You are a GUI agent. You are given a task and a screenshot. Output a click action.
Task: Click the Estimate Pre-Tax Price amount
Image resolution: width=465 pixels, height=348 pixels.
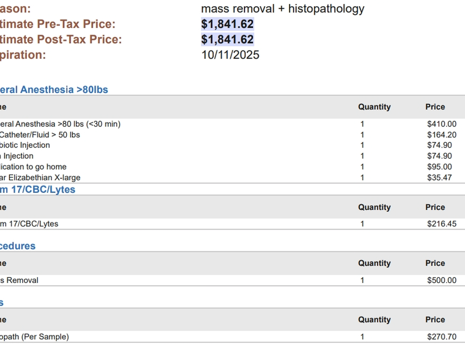coord(227,24)
